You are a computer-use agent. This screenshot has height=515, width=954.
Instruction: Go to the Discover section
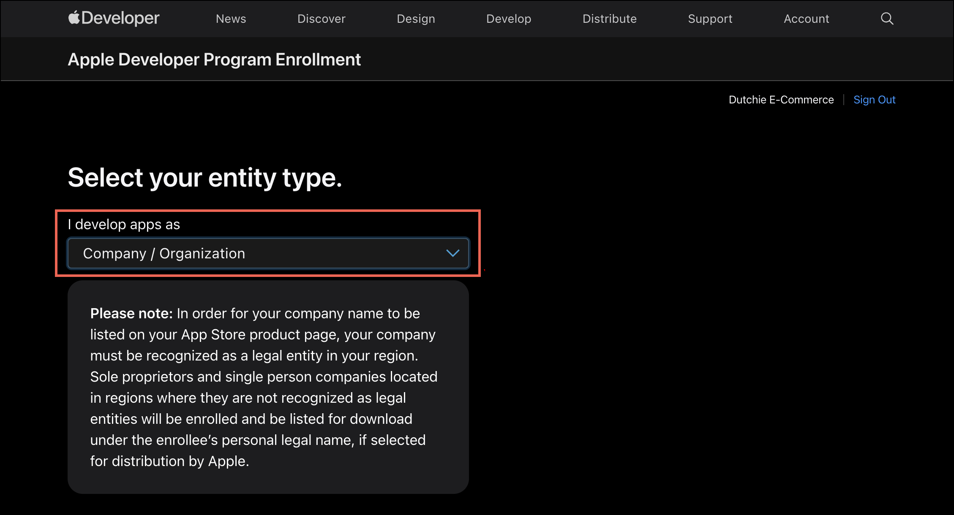321,19
